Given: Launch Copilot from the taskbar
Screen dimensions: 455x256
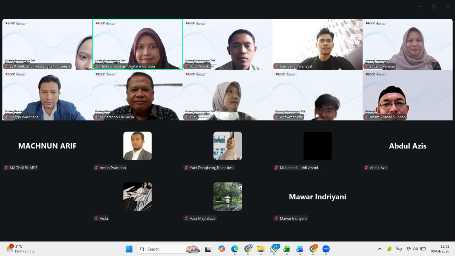Looking at the screenshot, I should tap(222, 249).
